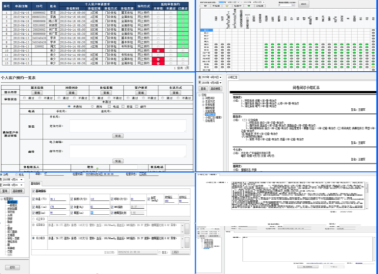
Task: Select highlighted 小结汇总 item in 总检 tree
Action: click(210, 114)
